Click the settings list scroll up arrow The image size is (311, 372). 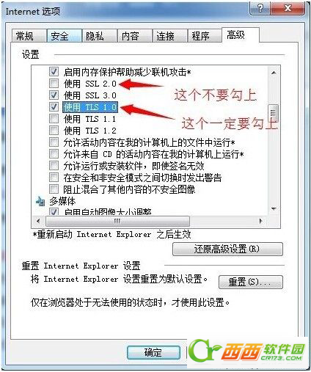click(x=274, y=73)
